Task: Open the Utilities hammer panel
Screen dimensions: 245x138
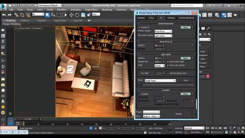Action: [x=208, y=28]
